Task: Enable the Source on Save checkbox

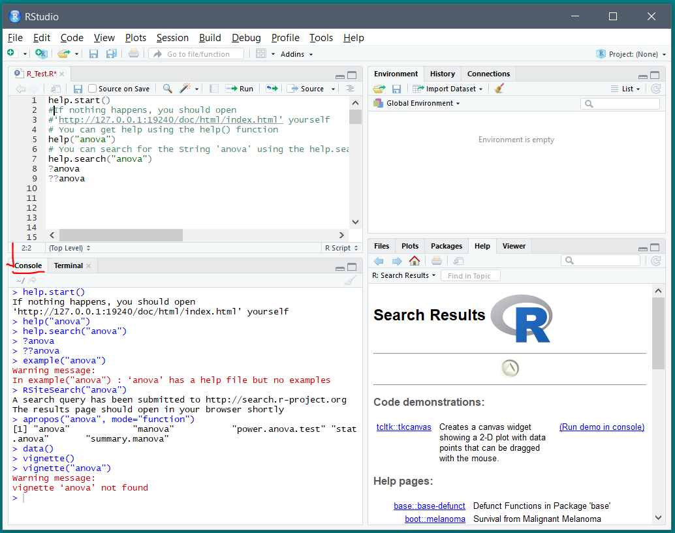Action: pos(93,88)
